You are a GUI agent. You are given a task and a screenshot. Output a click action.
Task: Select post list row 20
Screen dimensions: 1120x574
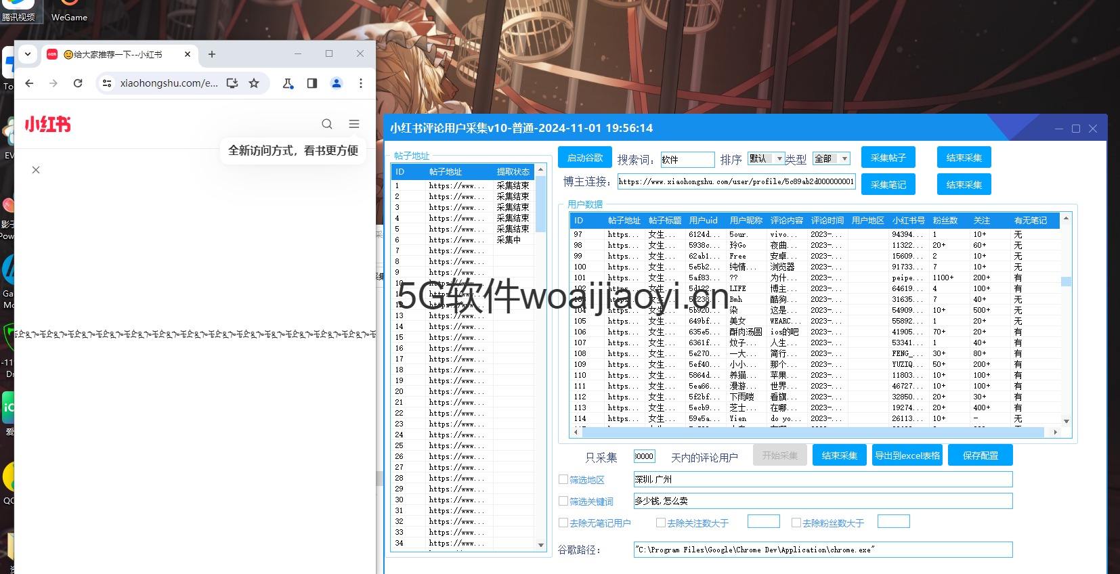point(463,391)
